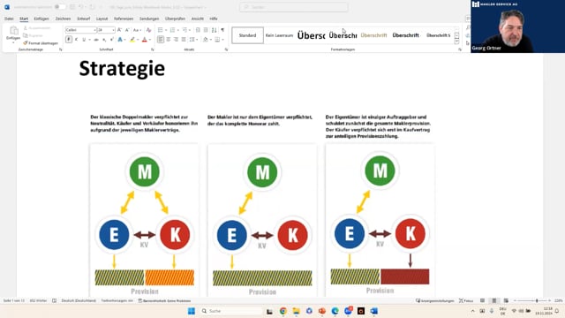The width and height of the screenshot is (565, 318).
Task: Apply strikethrough formatting
Action: pos(96,40)
